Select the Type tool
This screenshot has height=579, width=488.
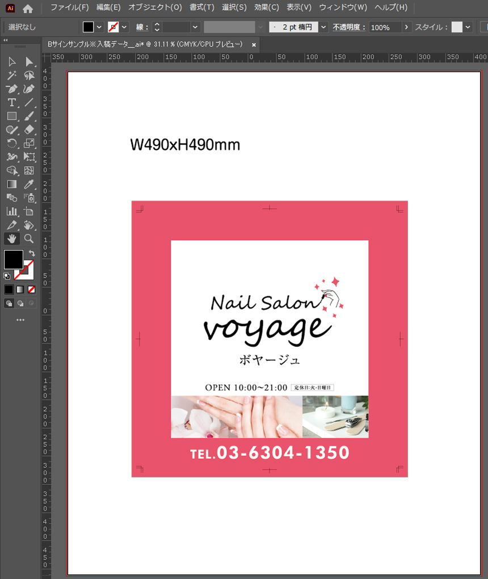click(11, 103)
